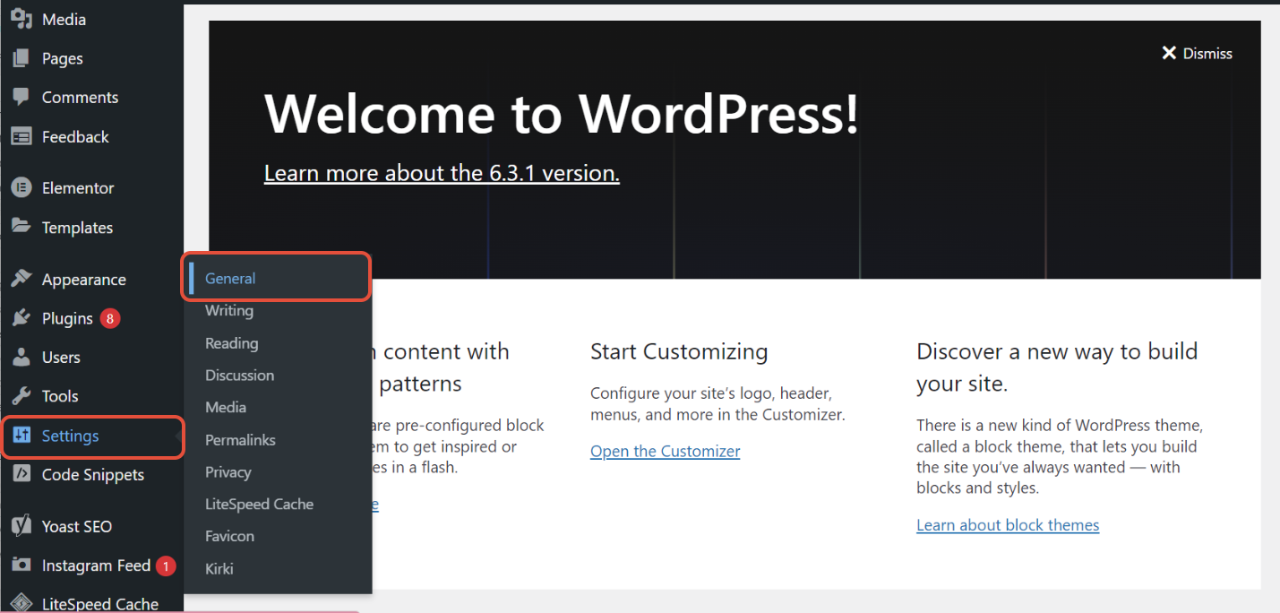Click the Elementor logo icon
Image resolution: width=1280 pixels, height=613 pixels.
pos(21,187)
